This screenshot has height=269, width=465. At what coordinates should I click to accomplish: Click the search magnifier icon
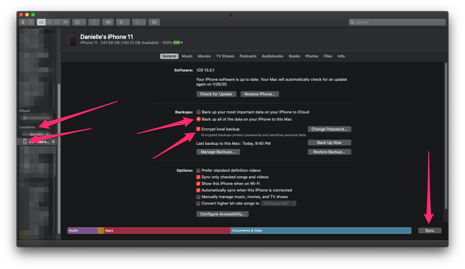pyautogui.click(x=352, y=22)
